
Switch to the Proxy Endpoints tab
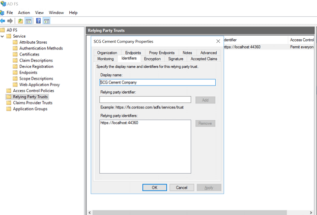(162, 52)
